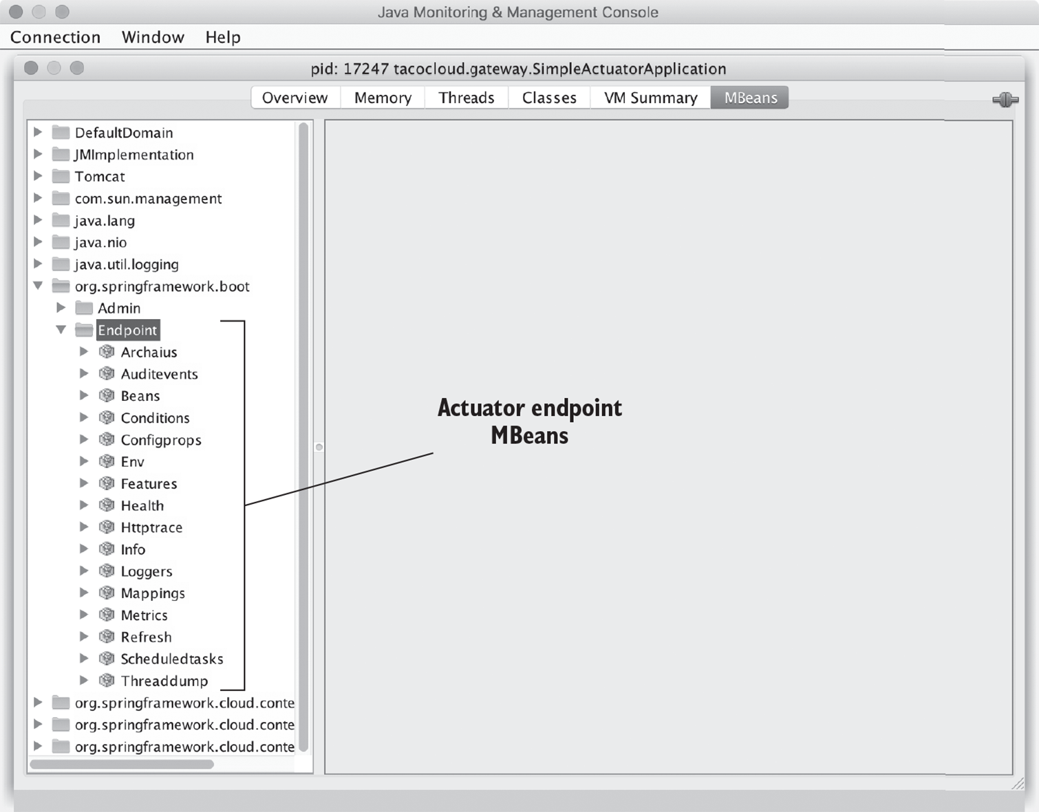Expand the java.lang domain
Screen dimensions: 1039x812
coord(39,220)
